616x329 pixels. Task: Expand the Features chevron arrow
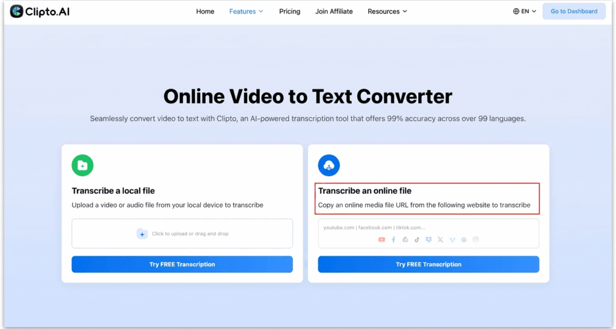pos(261,11)
